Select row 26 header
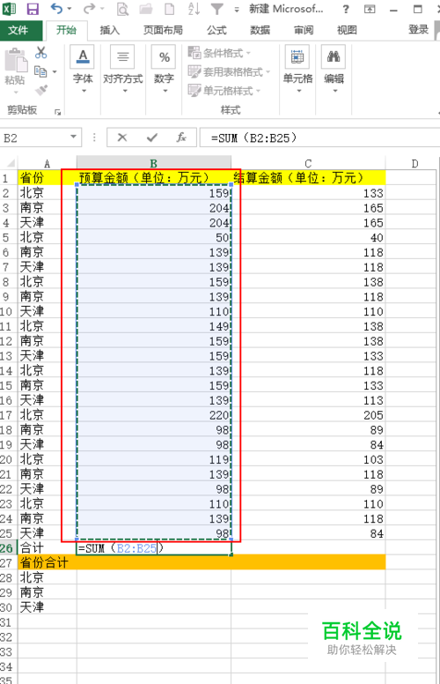This screenshot has width=440, height=684. tap(8, 548)
